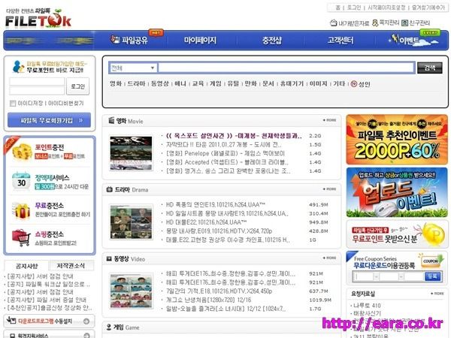Open '[영화] Accepted (억셉티드)' entry
The width and height of the screenshot is (451, 338).
(227, 162)
